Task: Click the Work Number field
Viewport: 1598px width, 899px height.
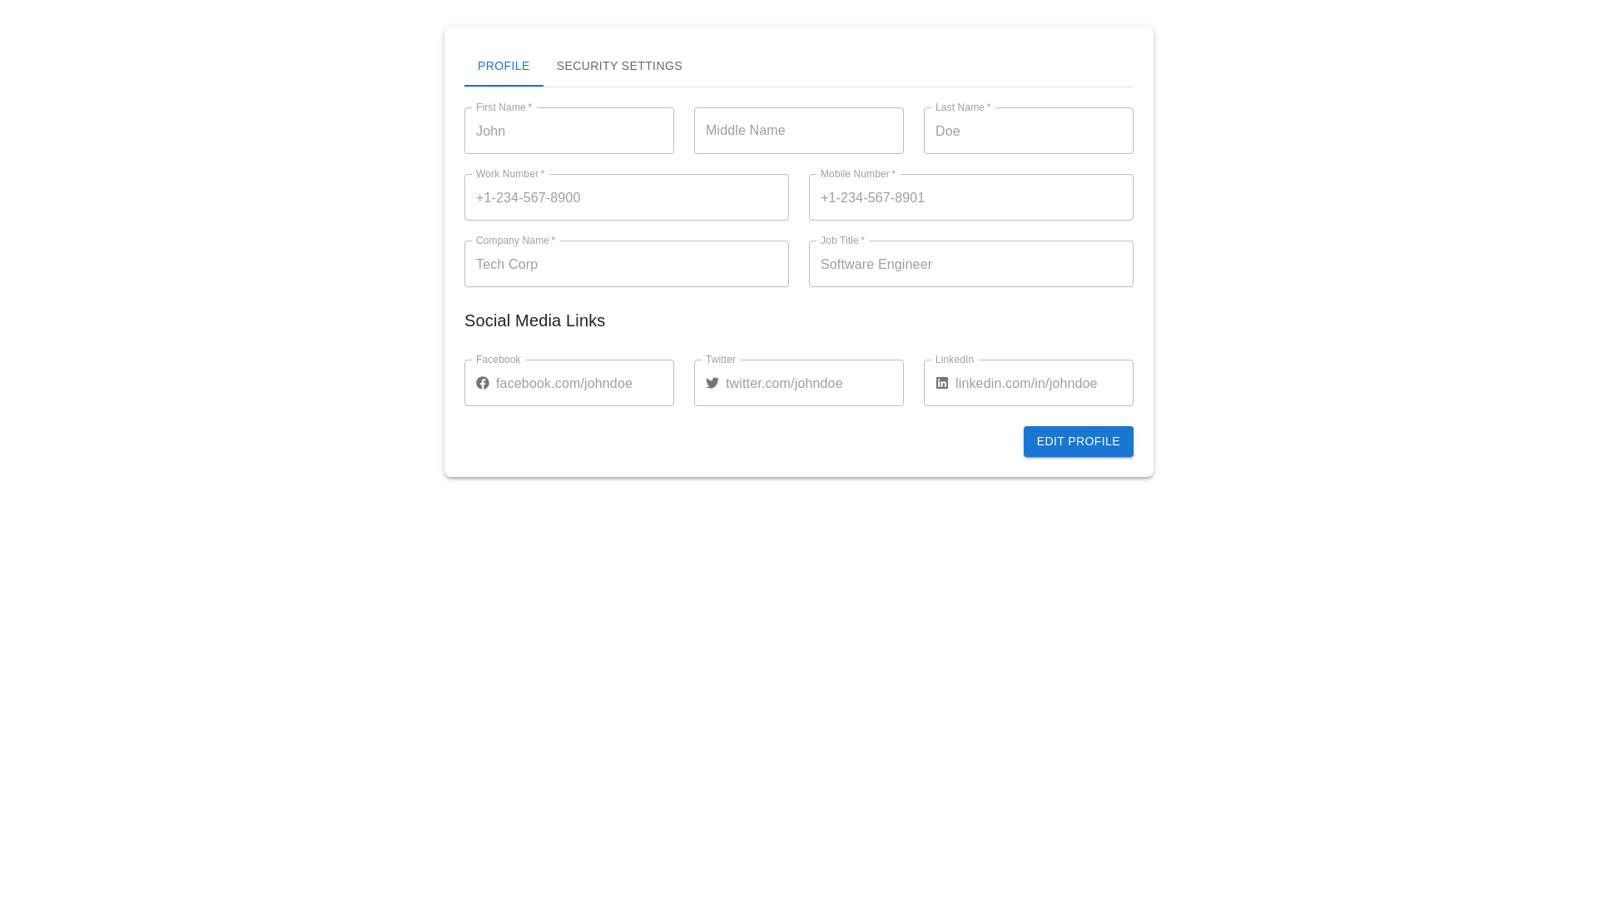Action: pyautogui.click(x=627, y=197)
